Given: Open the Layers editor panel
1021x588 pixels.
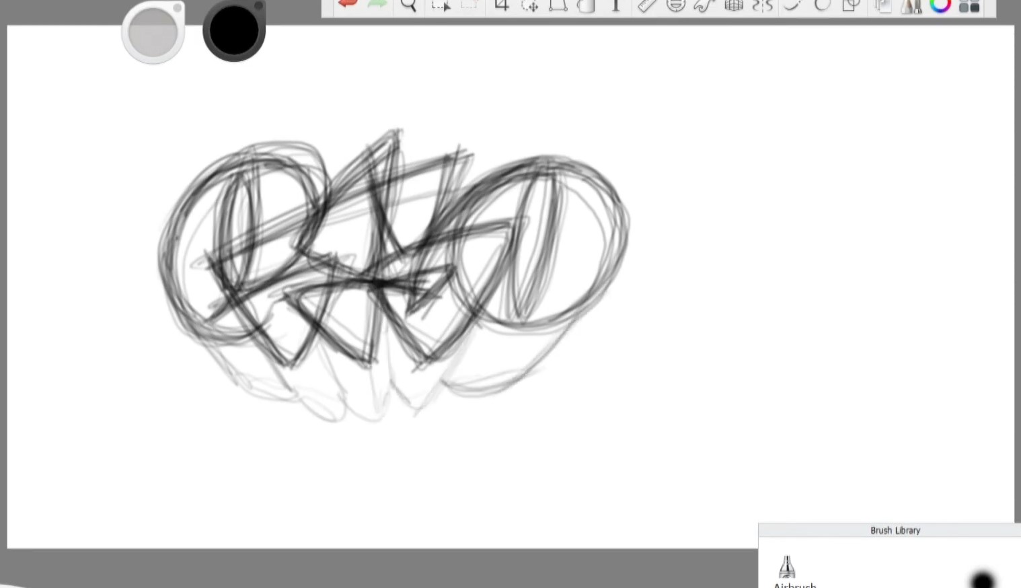Looking at the screenshot, I should (882, 6).
